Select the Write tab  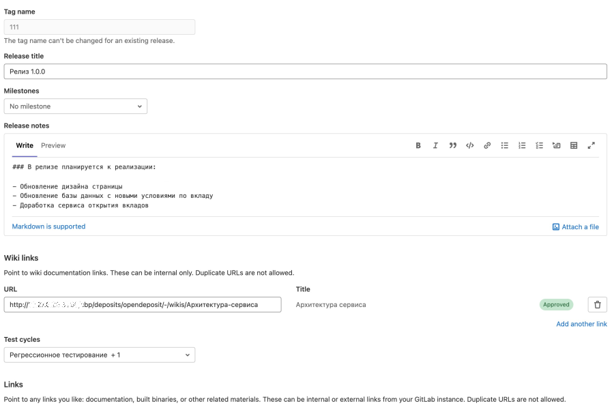coord(25,145)
